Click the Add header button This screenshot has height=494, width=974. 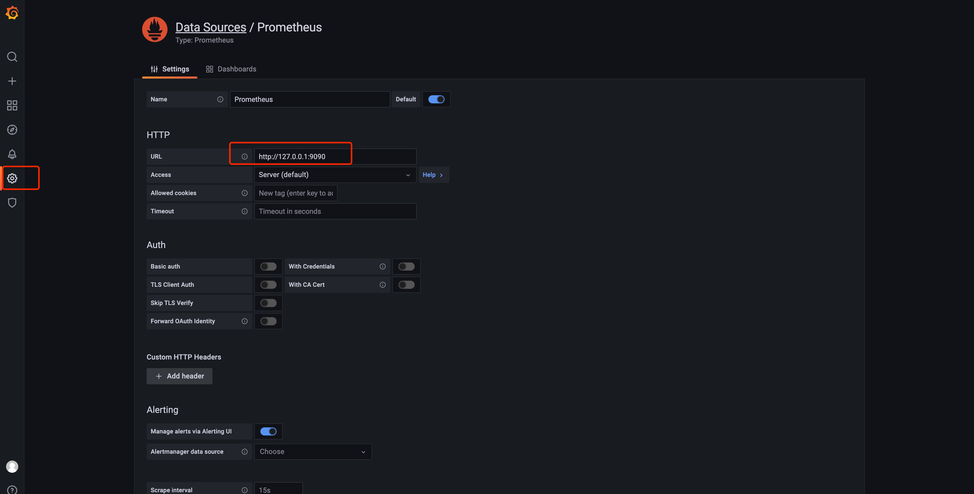tap(179, 376)
